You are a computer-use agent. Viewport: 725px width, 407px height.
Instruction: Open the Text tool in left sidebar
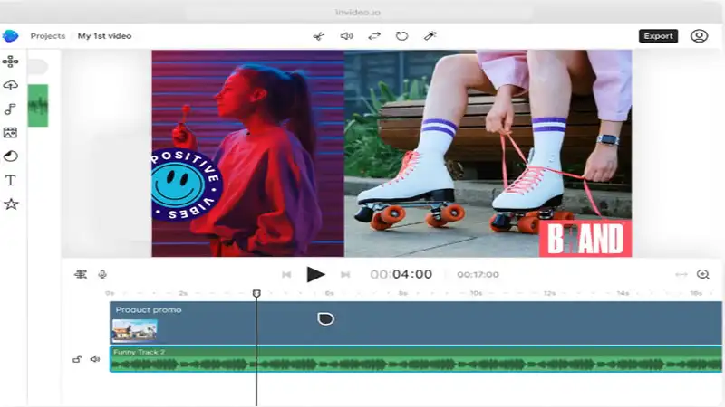pos(11,180)
